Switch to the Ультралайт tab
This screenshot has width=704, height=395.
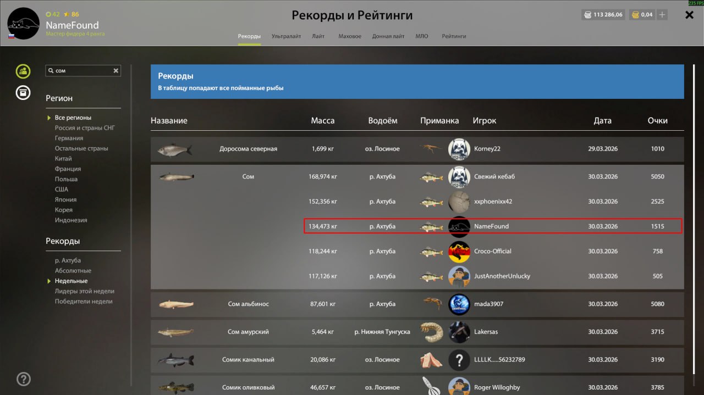click(286, 36)
